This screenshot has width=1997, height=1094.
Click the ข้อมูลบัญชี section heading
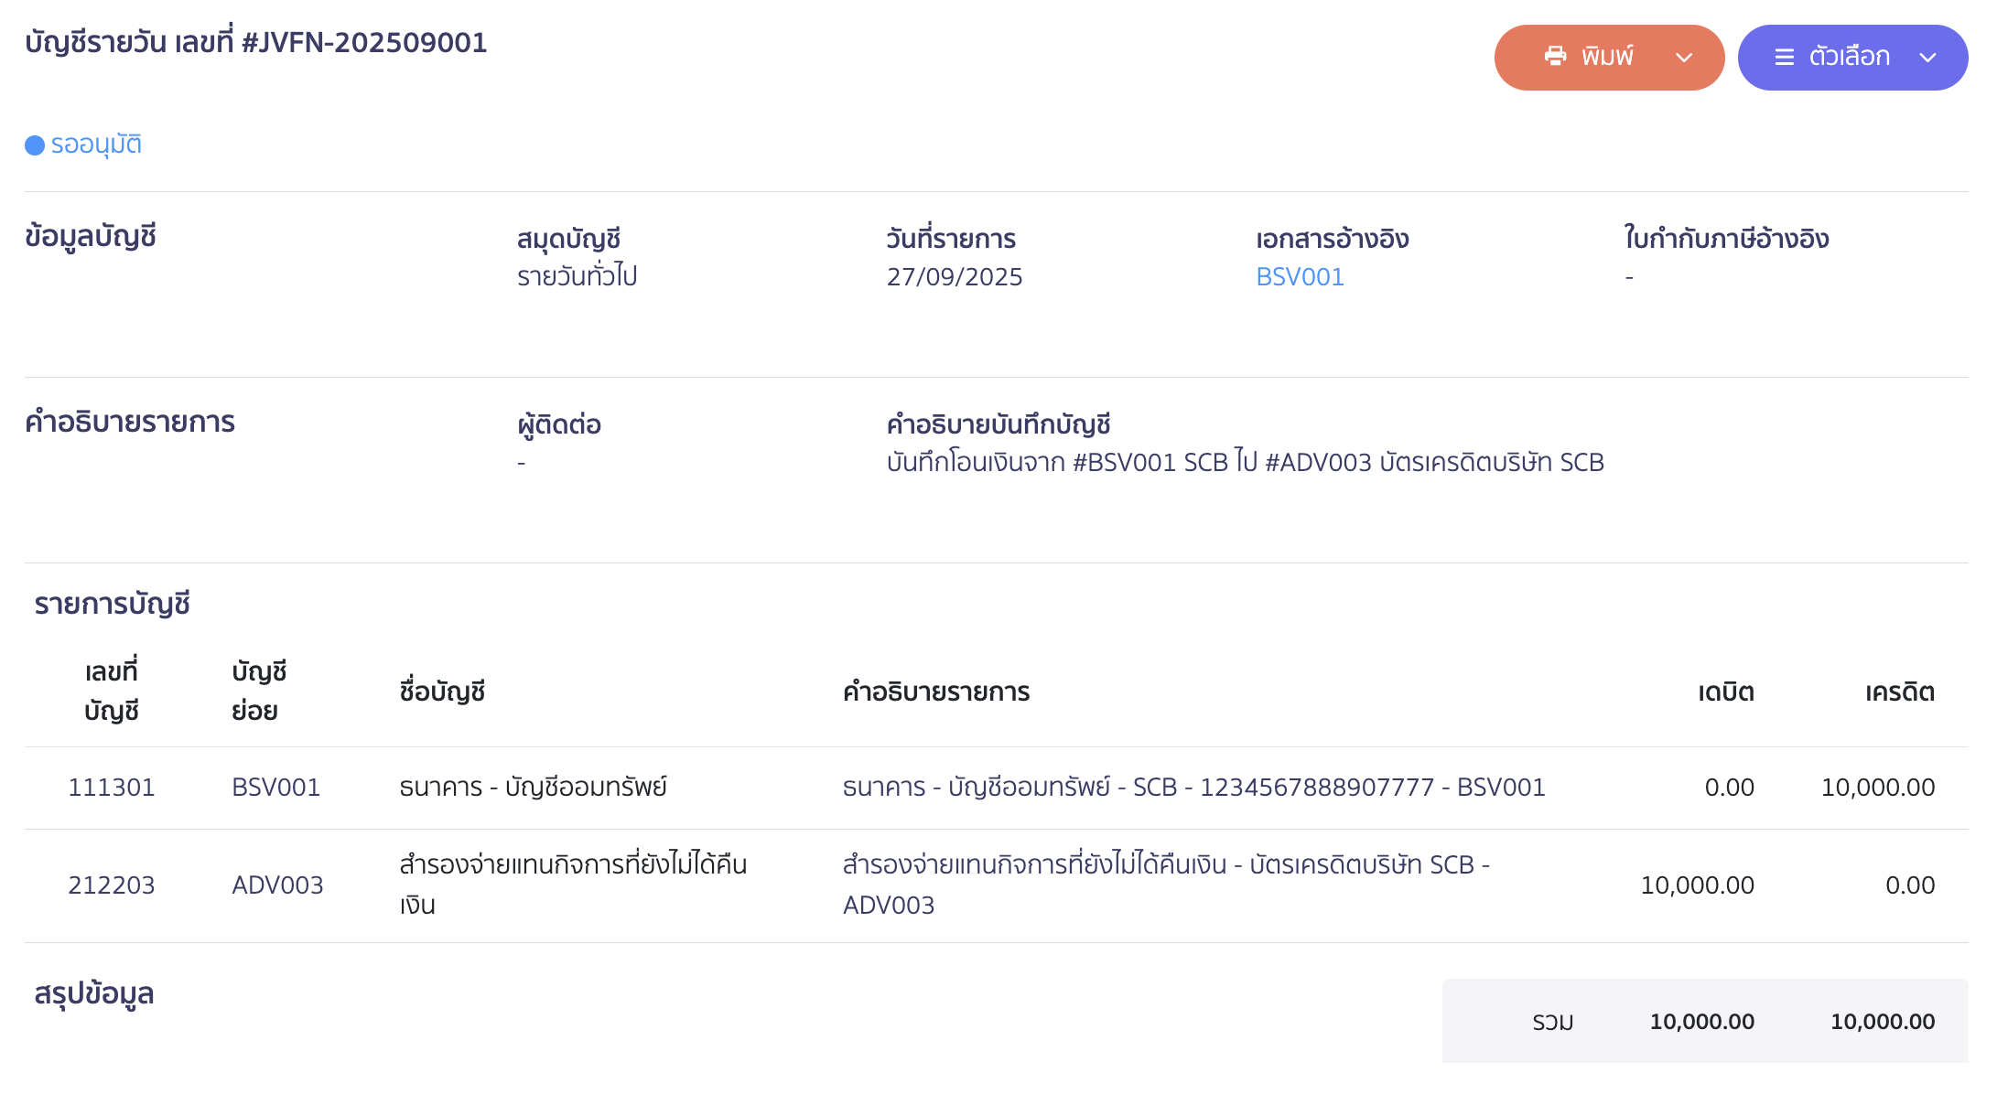pyautogui.click(x=91, y=236)
